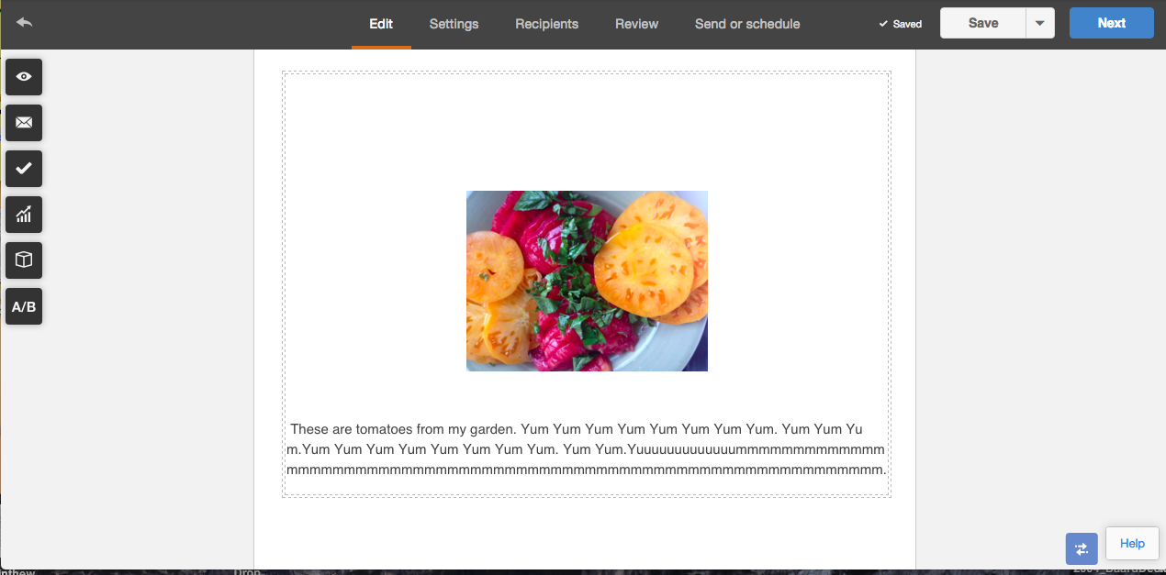1166x575 pixels.
Task: Open preview with the eye icon
Action: coord(24,77)
